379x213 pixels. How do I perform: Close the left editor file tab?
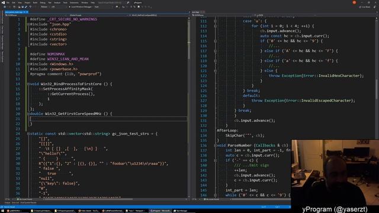click(x=27, y=12)
